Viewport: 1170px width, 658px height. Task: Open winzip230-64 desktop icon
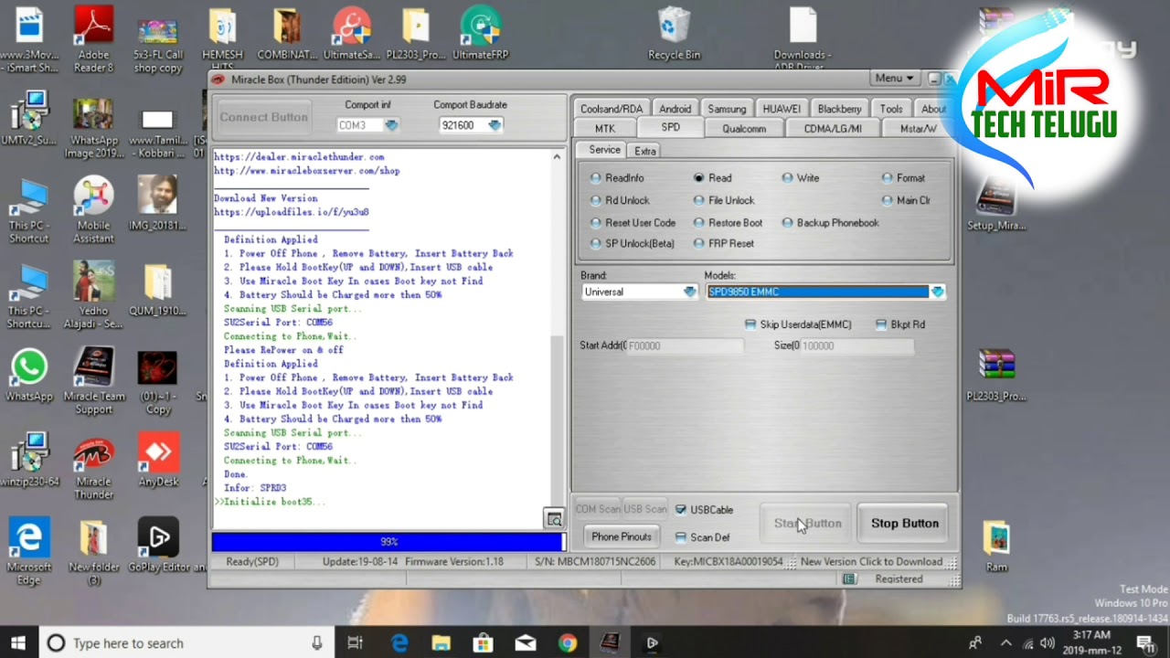pyautogui.click(x=29, y=462)
